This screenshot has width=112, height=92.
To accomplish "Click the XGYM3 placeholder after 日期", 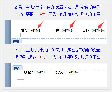I will 97,30.
